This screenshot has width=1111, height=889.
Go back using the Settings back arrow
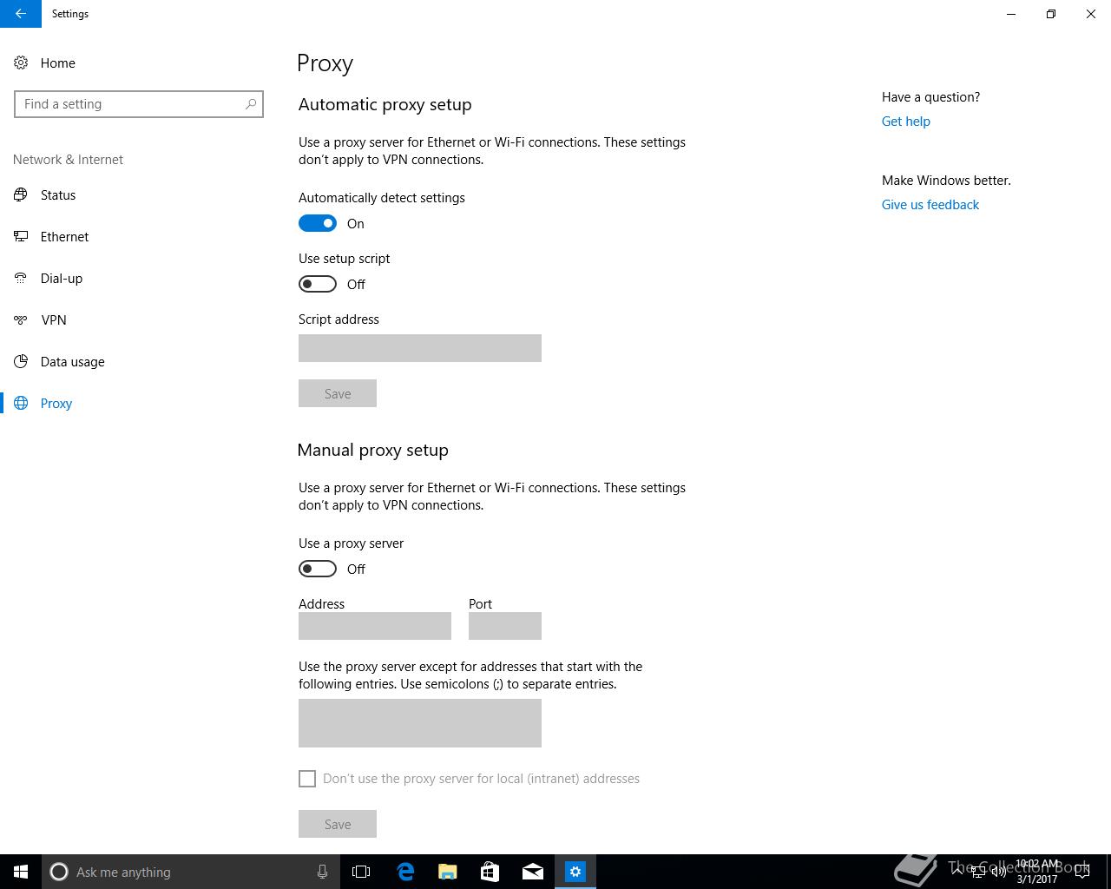pyautogui.click(x=20, y=14)
